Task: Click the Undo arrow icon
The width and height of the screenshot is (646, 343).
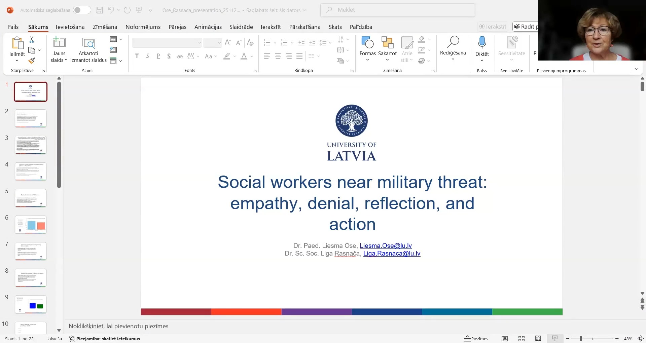Action: tap(111, 10)
